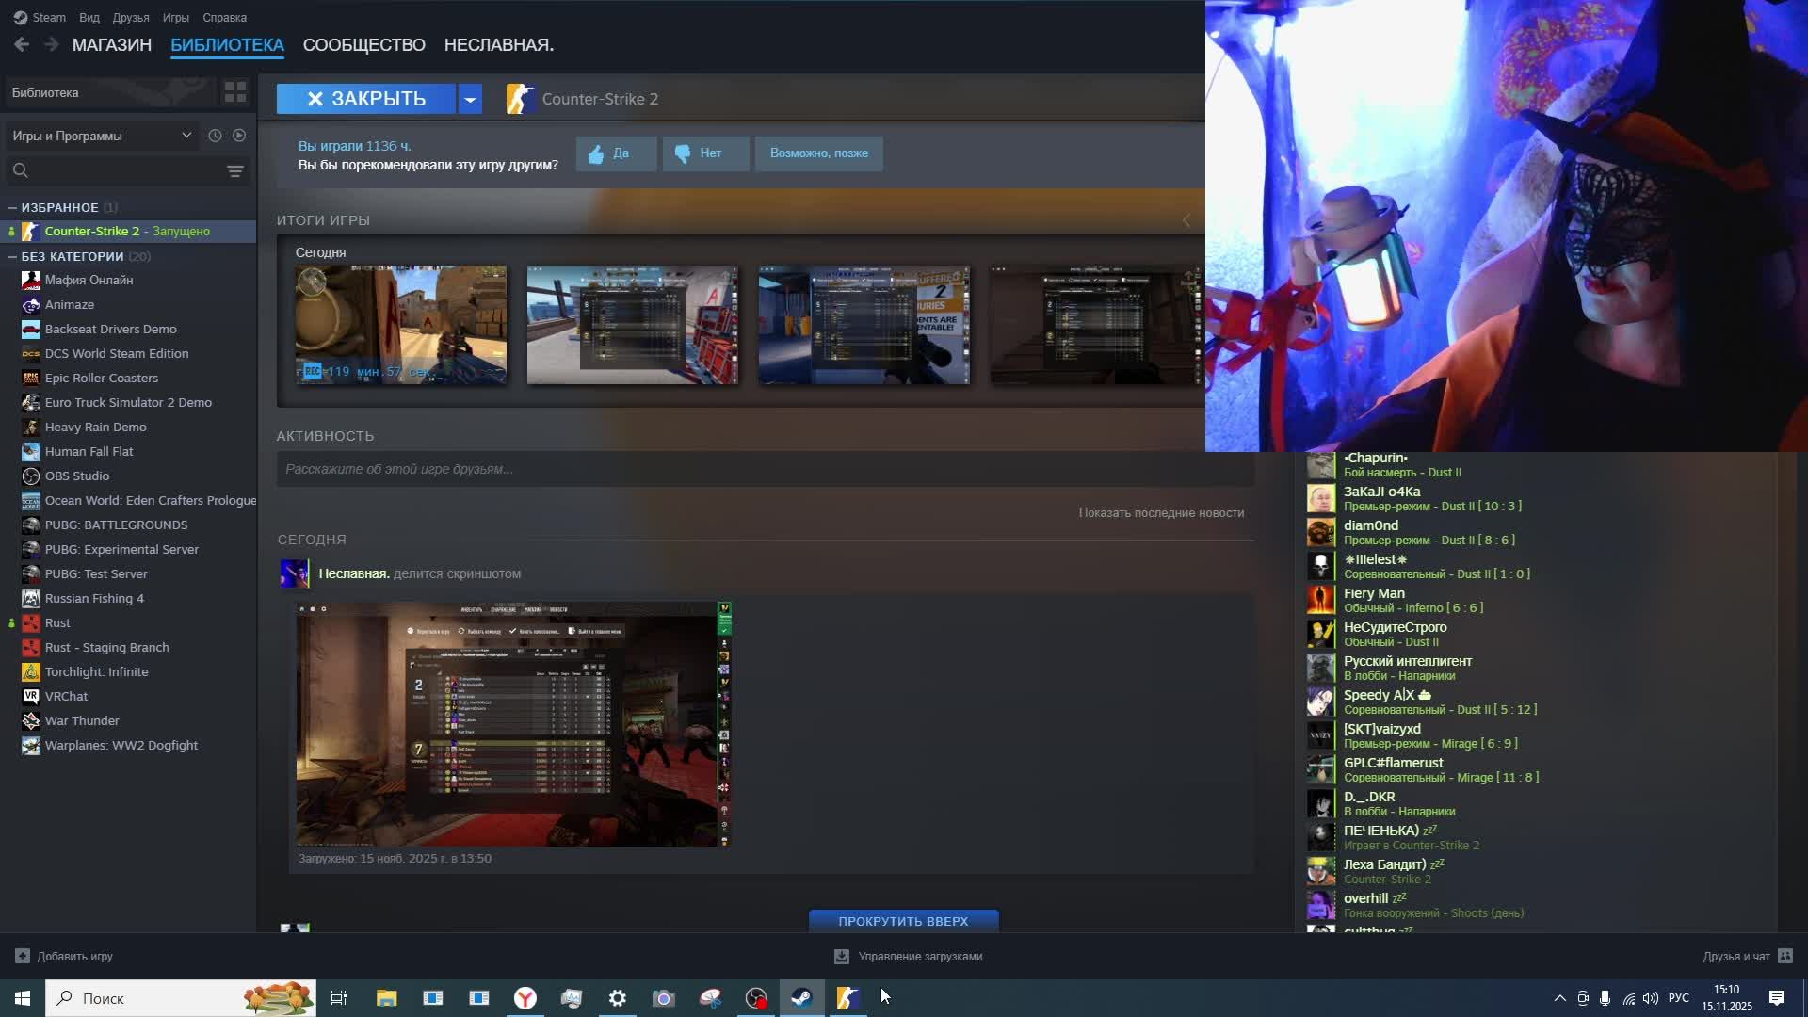The image size is (1808, 1017).
Task: Click the activity status input field
Action: point(763,469)
